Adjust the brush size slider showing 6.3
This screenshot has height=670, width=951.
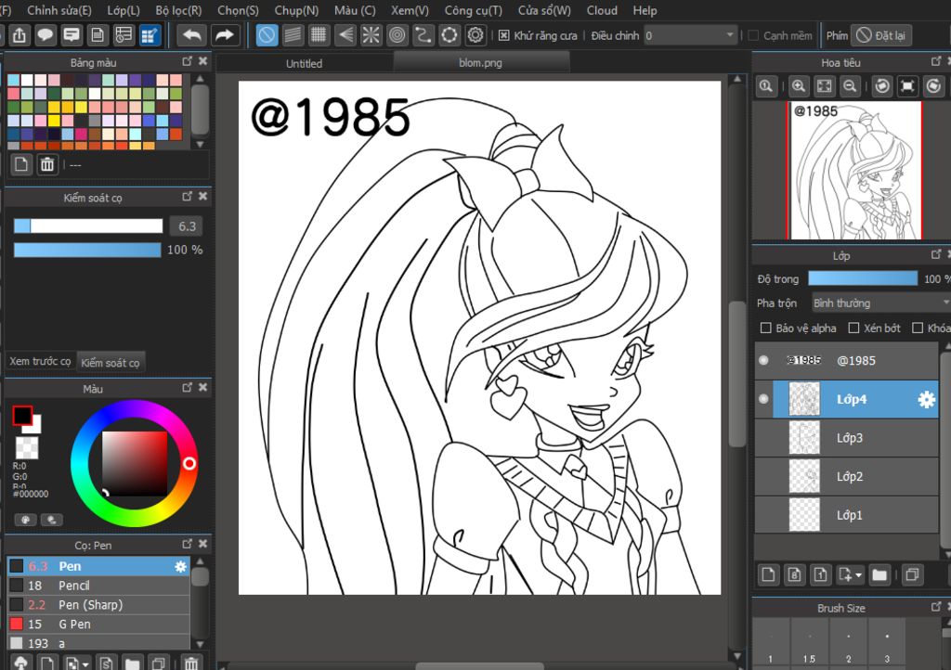tap(88, 225)
